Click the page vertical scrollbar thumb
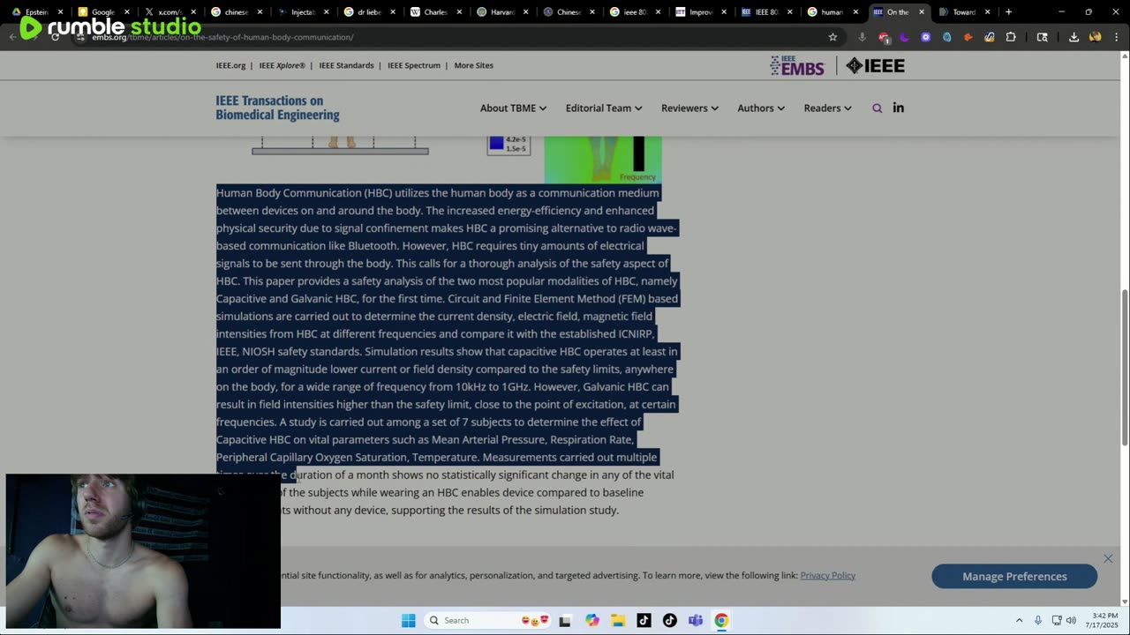 1124,368
